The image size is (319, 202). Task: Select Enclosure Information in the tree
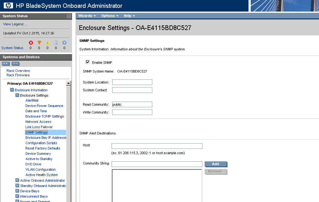(31, 90)
